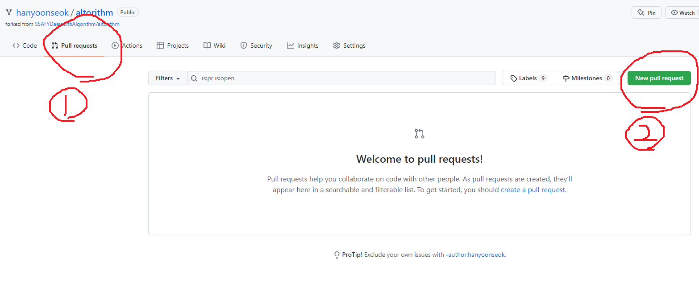Open the Code tab
699x304 pixels.
(x=25, y=45)
